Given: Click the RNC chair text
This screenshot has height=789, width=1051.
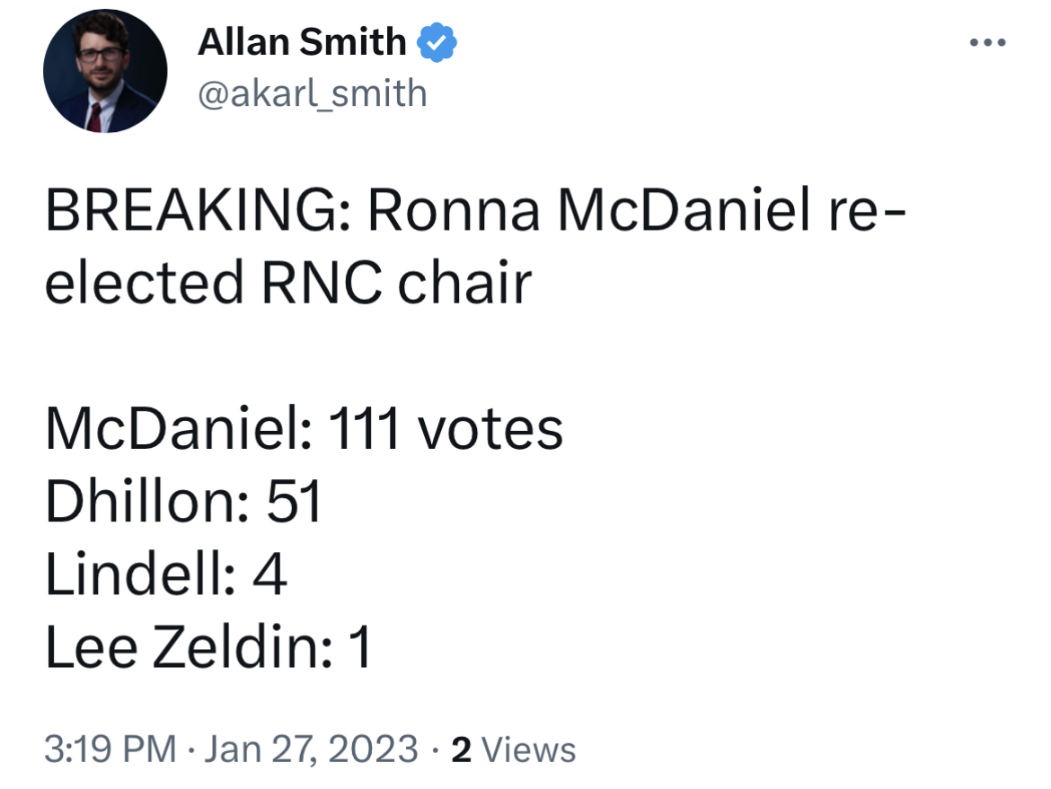Looking at the screenshot, I should (397, 283).
